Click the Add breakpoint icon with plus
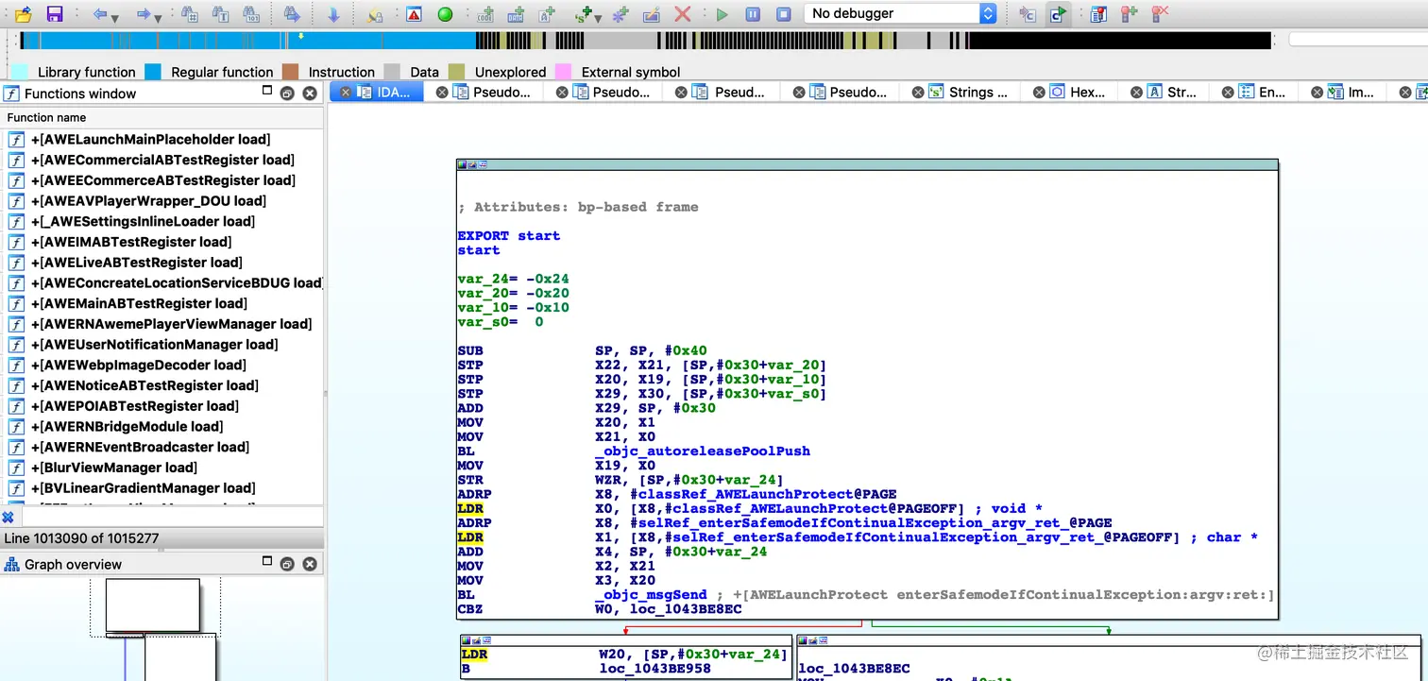 pos(1129,14)
